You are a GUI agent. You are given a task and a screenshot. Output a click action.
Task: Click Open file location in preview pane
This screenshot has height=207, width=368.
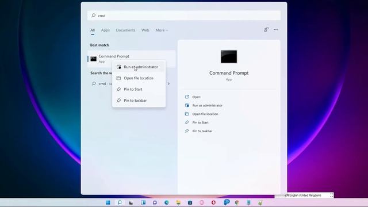coord(205,114)
